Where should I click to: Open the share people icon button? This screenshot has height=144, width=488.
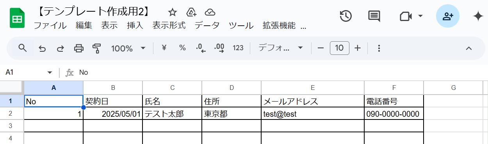click(x=448, y=16)
